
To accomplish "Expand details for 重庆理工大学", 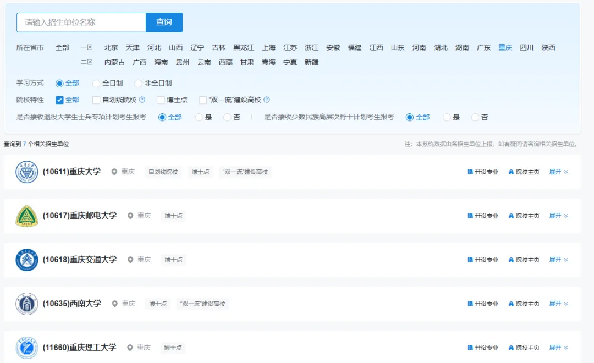I will coord(559,348).
